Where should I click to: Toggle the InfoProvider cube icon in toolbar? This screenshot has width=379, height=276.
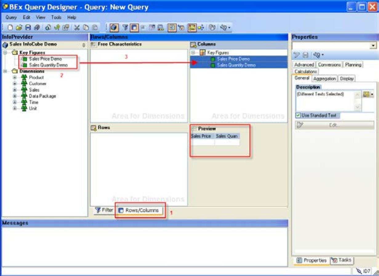tap(114, 28)
